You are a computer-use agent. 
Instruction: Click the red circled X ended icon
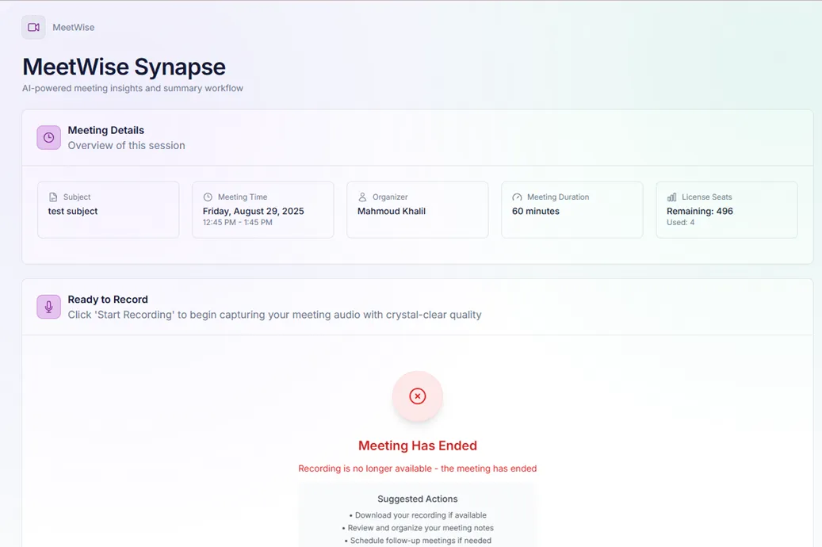click(417, 396)
